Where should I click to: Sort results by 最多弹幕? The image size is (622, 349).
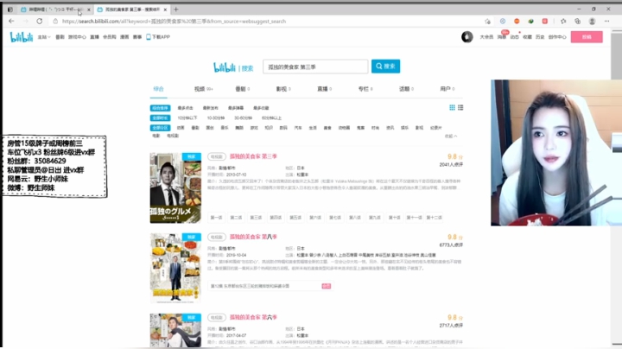pos(236,108)
